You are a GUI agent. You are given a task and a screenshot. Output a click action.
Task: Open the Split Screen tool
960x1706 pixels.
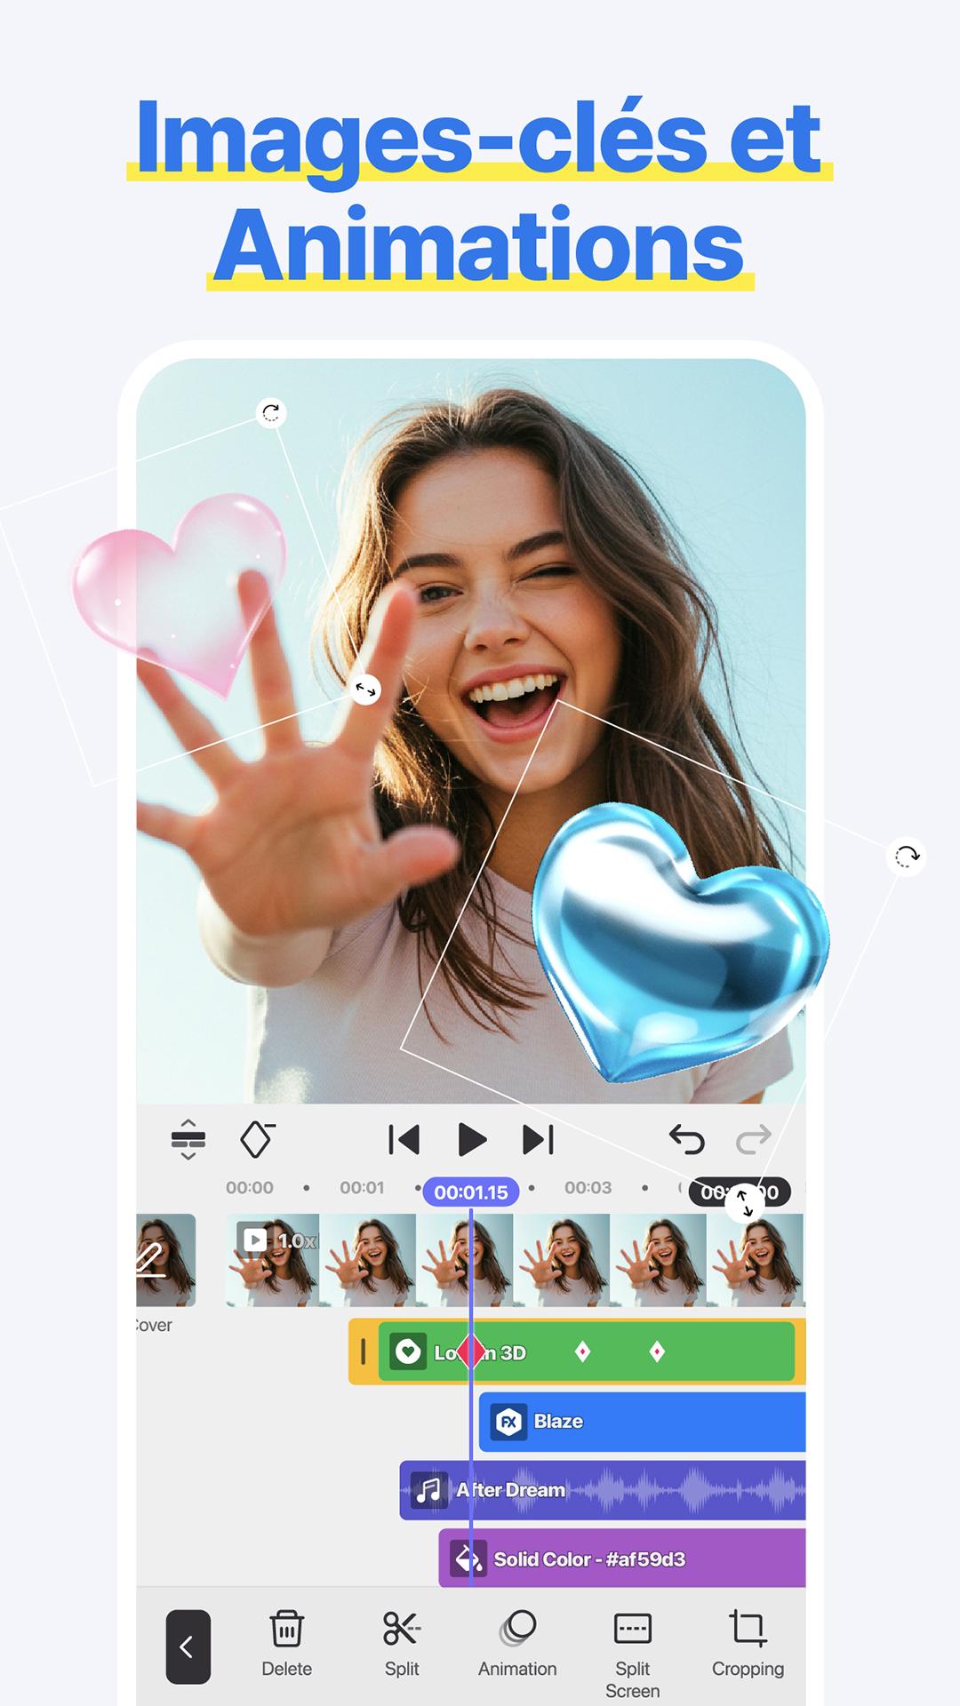click(632, 1654)
